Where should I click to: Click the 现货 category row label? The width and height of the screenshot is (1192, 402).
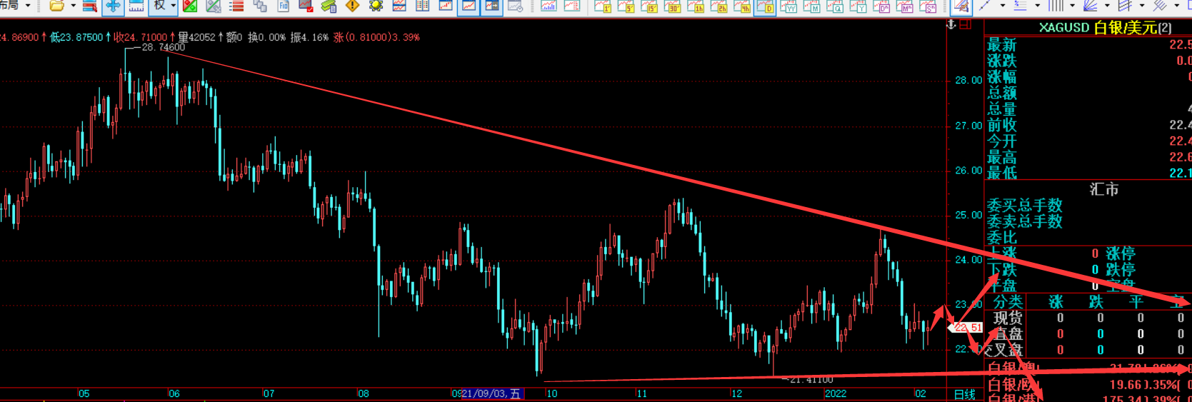click(1008, 318)
